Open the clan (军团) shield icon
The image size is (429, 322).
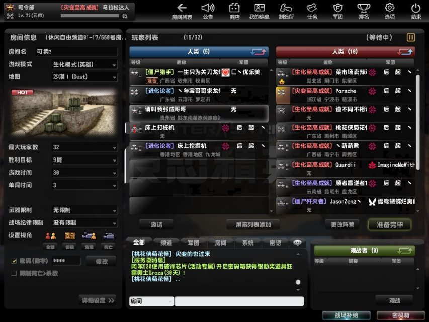click(x=338, y=11)
